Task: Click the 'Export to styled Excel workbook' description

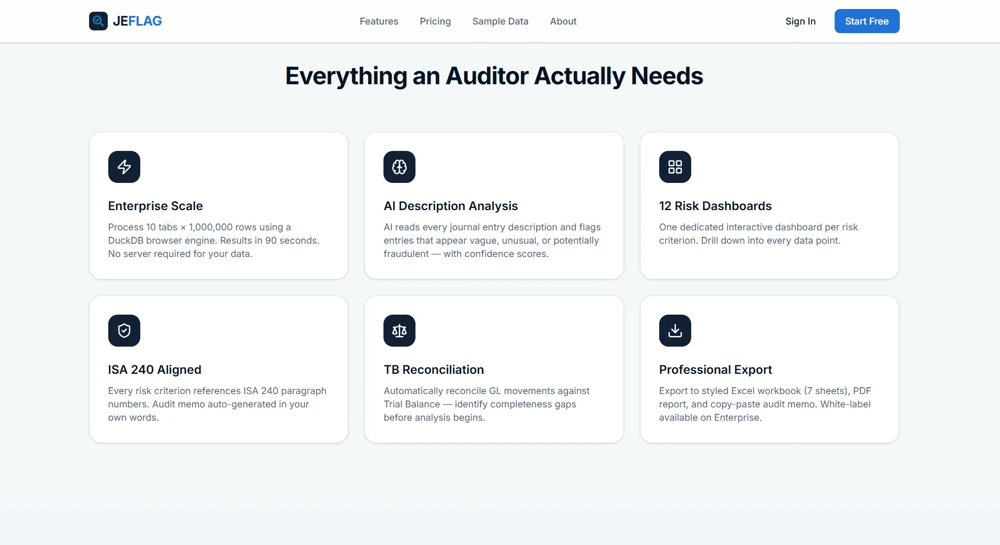Action: tap(765, 404)
